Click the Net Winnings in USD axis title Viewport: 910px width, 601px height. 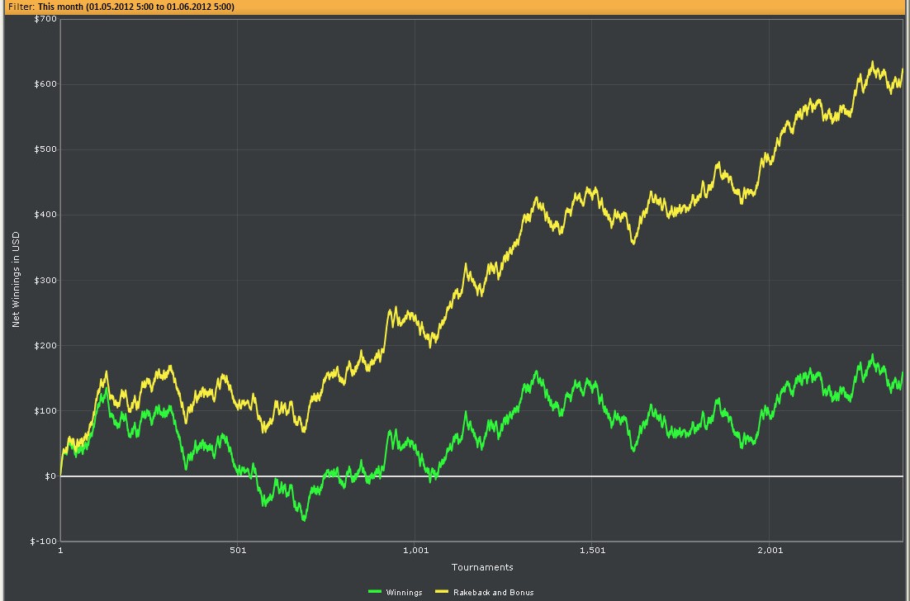[x=16, y=281]
